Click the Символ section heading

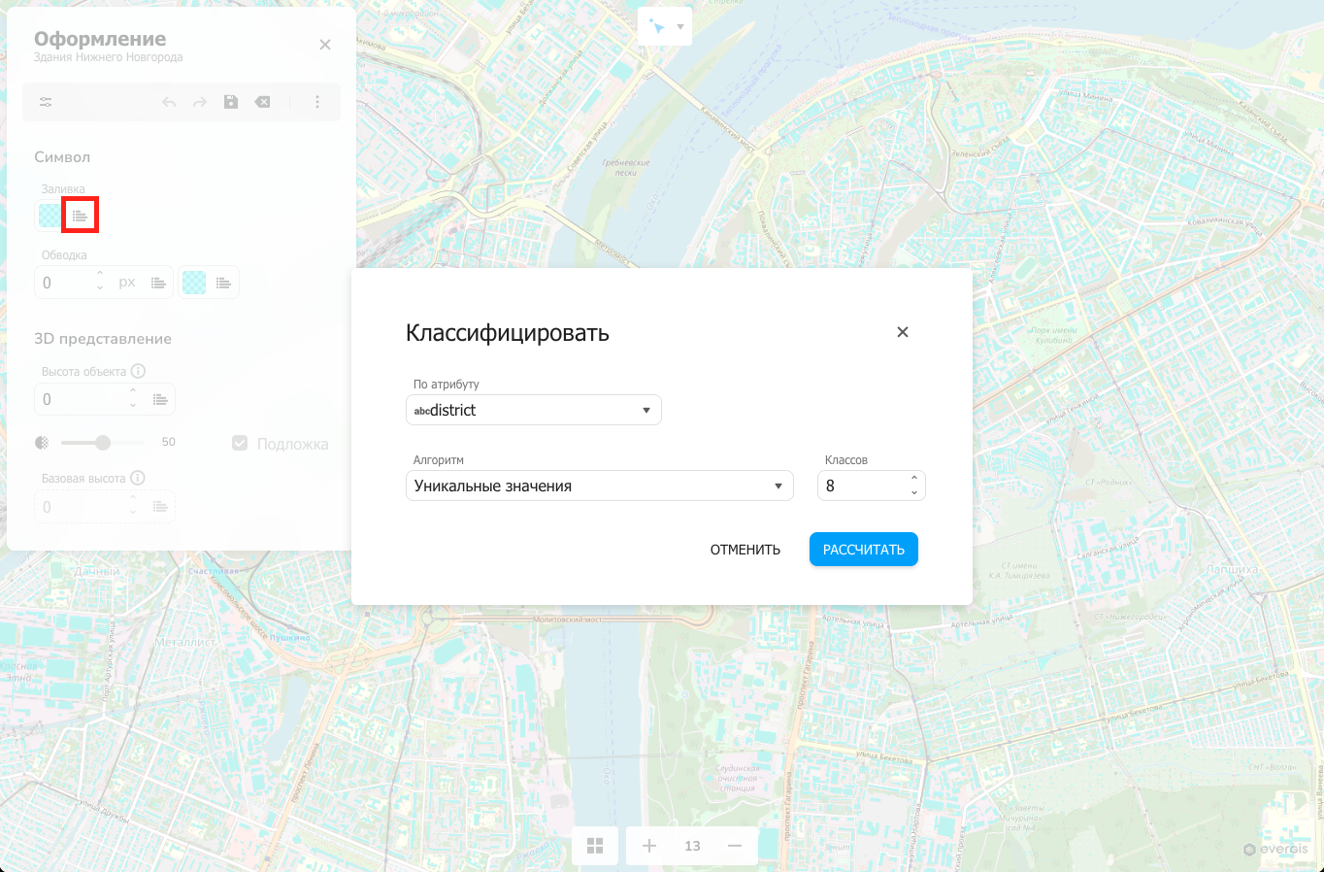62,157
